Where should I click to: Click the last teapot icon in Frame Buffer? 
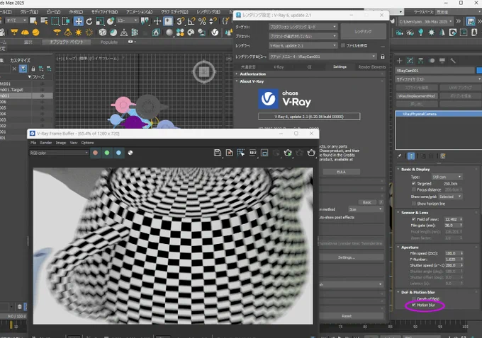[311, 153]
